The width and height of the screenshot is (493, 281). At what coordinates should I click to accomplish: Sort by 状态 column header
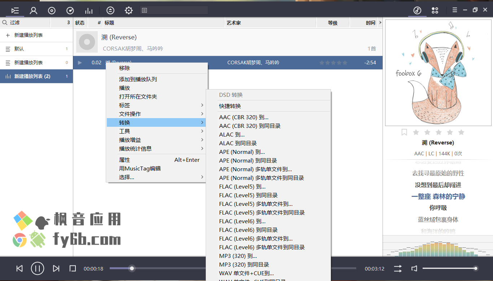80,23
